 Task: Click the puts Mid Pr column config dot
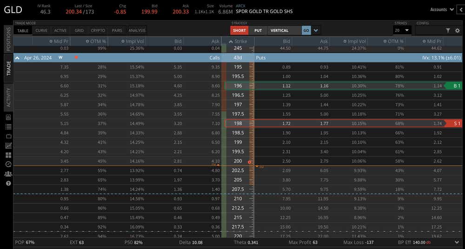click(x=424, y=41)
